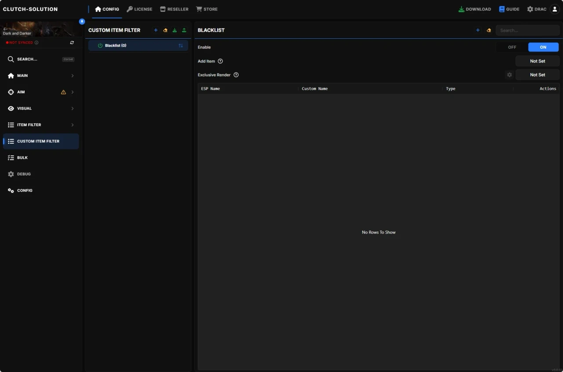Viewport: 563px width, 372px height.
Task: Click Not Set button for Add Item
Action: point(537,61)
